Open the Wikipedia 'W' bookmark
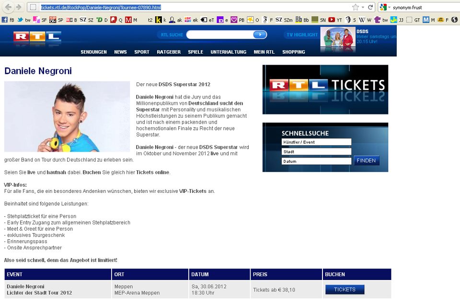 coord(365,20)
